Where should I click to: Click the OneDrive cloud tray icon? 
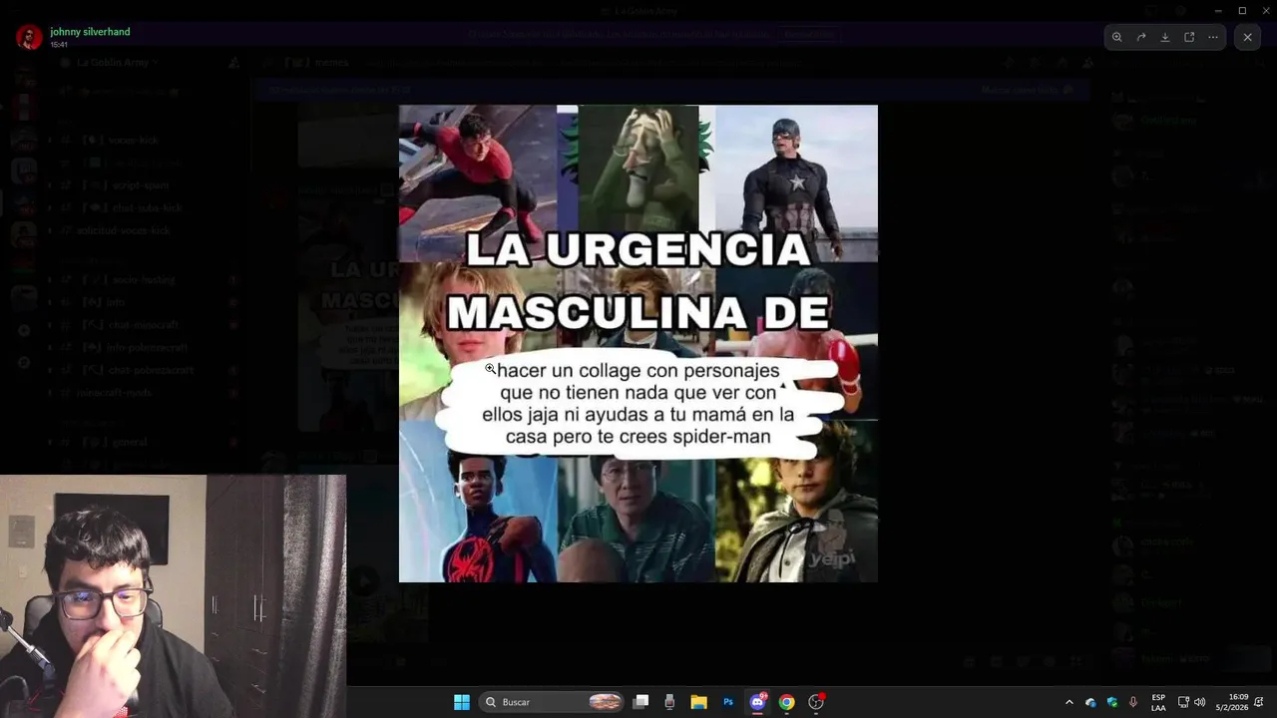(1090, 702)
